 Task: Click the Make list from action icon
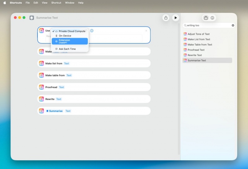point(42,63)
